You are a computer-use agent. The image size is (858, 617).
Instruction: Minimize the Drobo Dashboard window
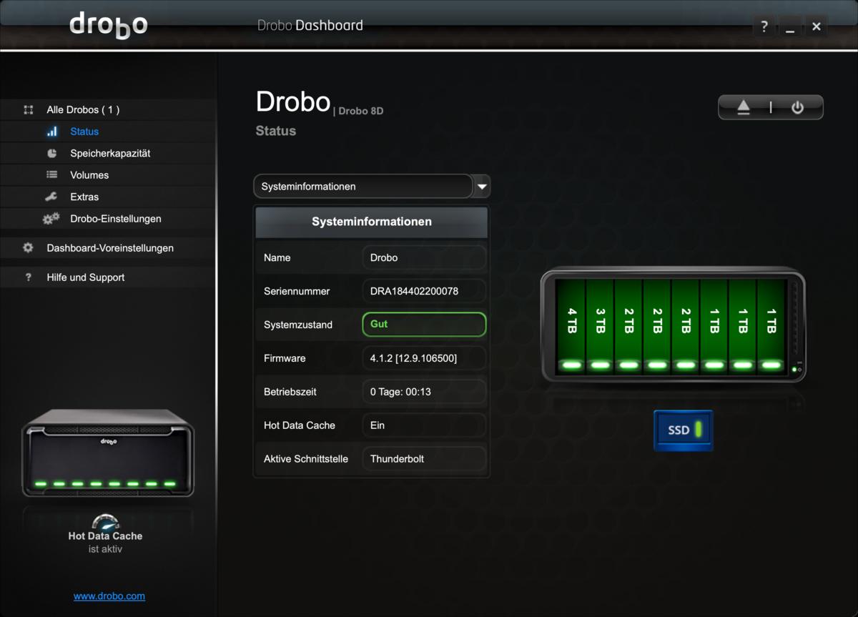pos(790,27)
